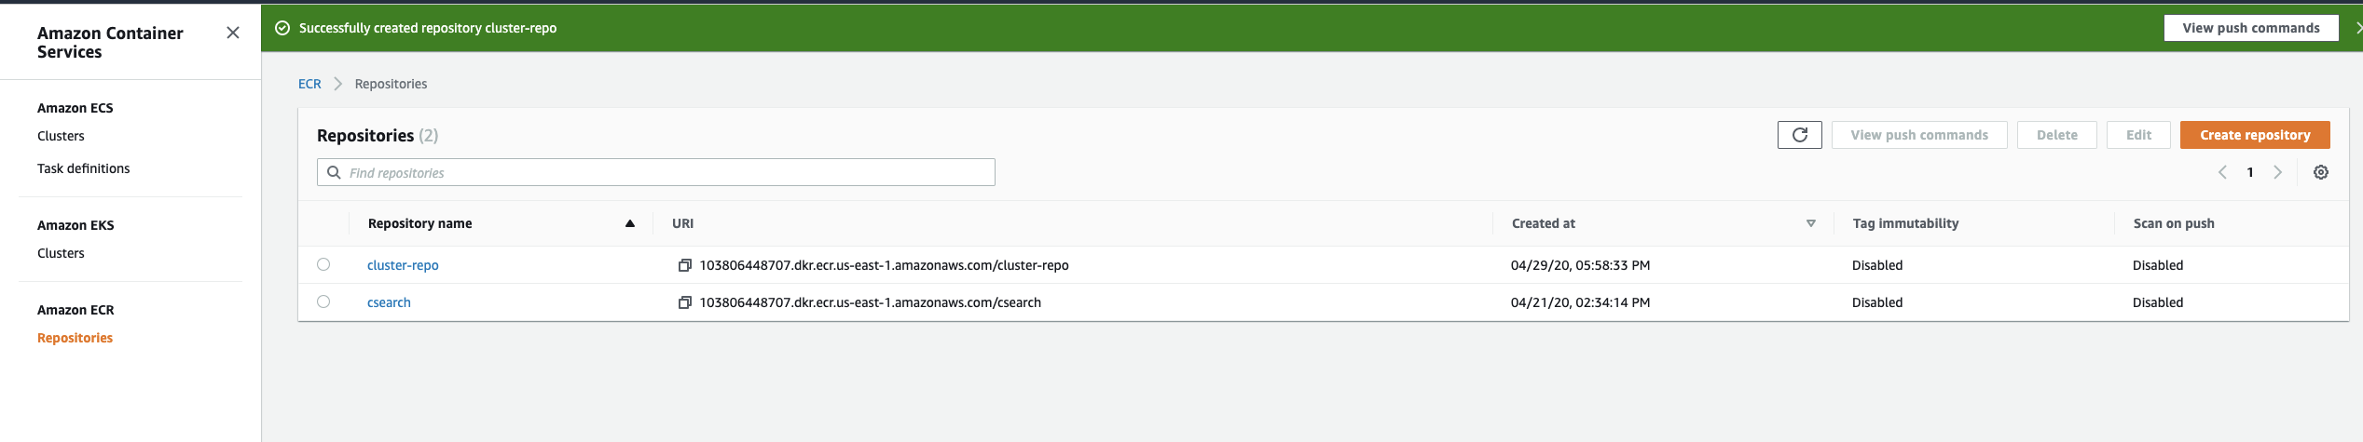Click '04/29/20, 05:58:33 PM' created date

point(1580,265)
